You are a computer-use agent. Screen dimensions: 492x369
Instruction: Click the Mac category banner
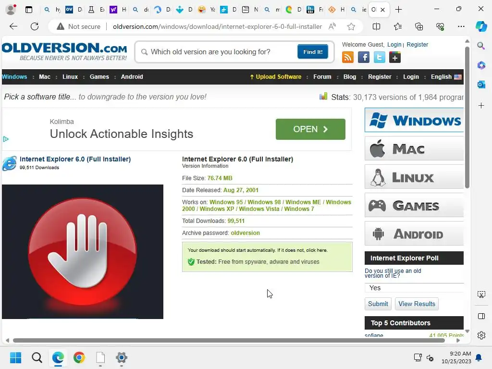pos(414,148)
